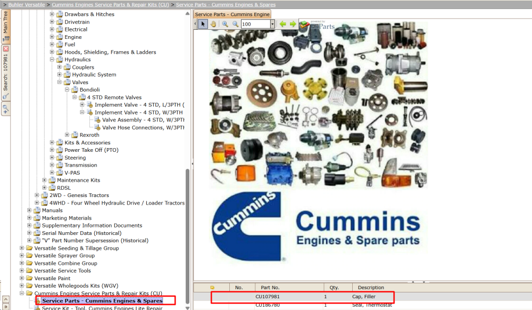Open new search tab with magnifier plus icon
This screenshot has width=532, height=310.
point(6,109)
